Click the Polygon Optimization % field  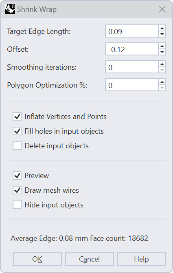pyautogui.click(x=132, y=85)
